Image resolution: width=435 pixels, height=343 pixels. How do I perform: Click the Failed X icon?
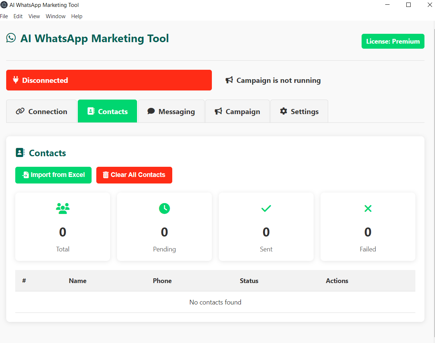pyautogui.click(x=368, y=208)
